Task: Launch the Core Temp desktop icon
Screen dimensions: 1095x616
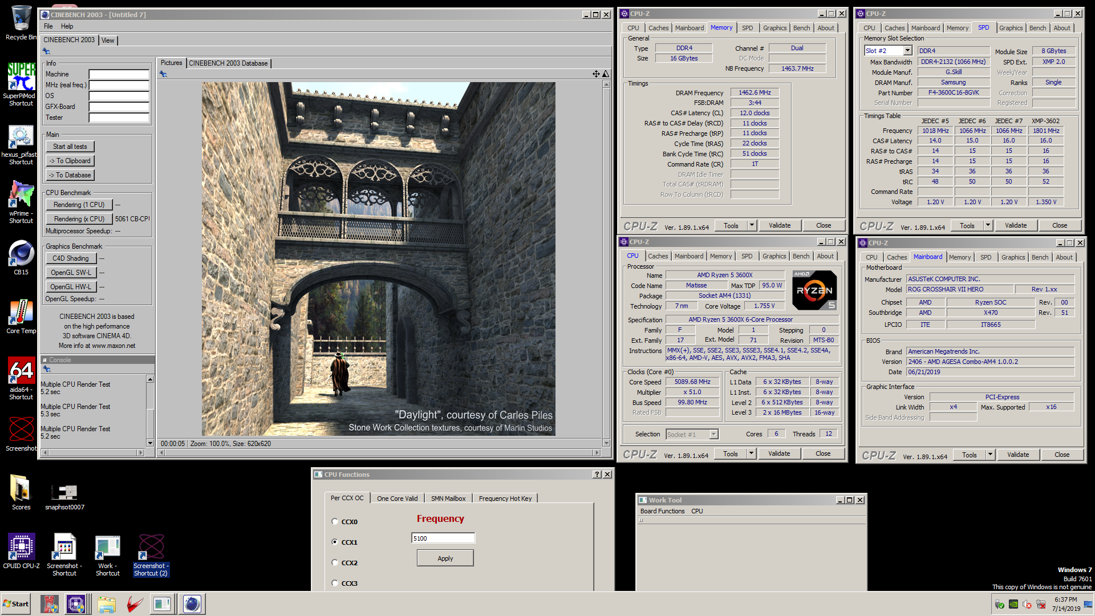Action: coord(21,316)
